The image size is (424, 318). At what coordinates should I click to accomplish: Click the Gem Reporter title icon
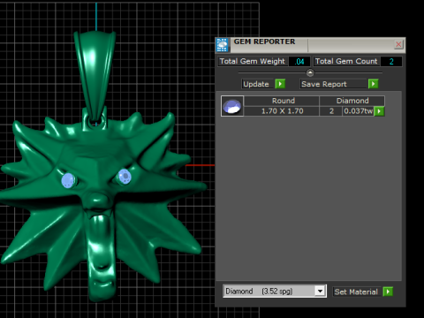222,45
